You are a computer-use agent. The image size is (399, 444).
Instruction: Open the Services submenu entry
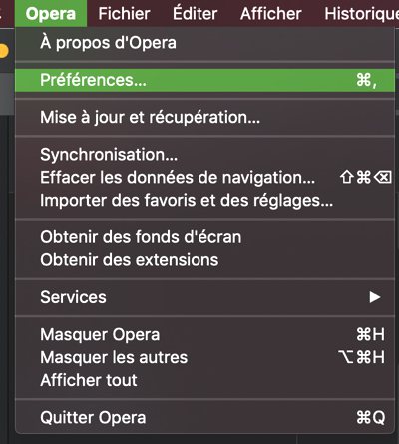click(204, 297)
